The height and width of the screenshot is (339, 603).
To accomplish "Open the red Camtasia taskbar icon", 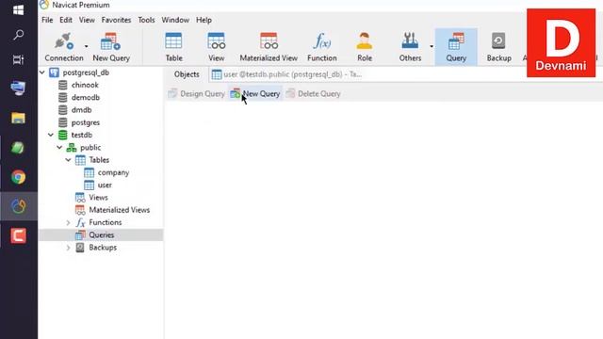I will coord(18,235).
